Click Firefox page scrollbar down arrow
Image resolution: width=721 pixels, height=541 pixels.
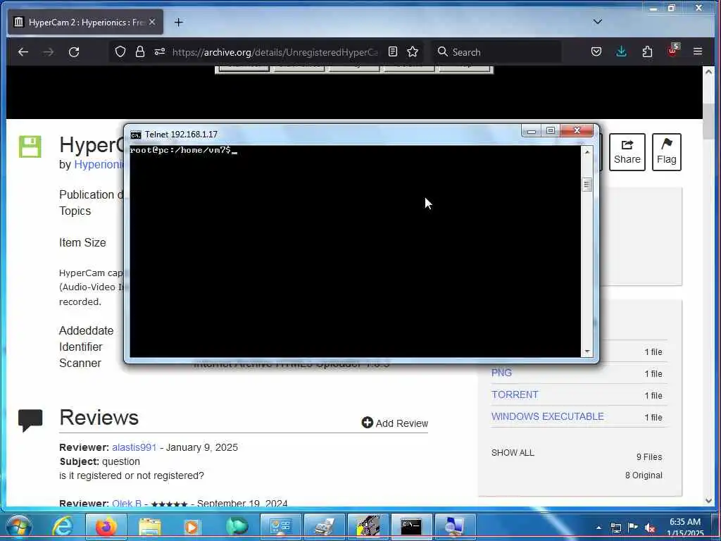(708, 501)
